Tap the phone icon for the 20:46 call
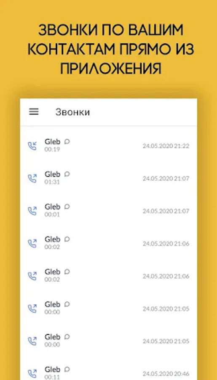 [x=32, y=374]
